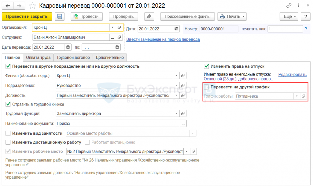
Task: Open Подразделение record via its open icon
Action: [x=183, y=85]
